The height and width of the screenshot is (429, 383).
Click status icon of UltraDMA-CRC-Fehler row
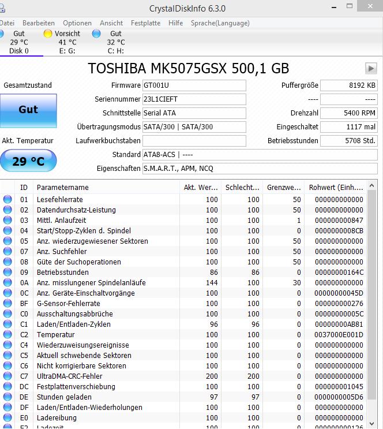pos(7,376)
